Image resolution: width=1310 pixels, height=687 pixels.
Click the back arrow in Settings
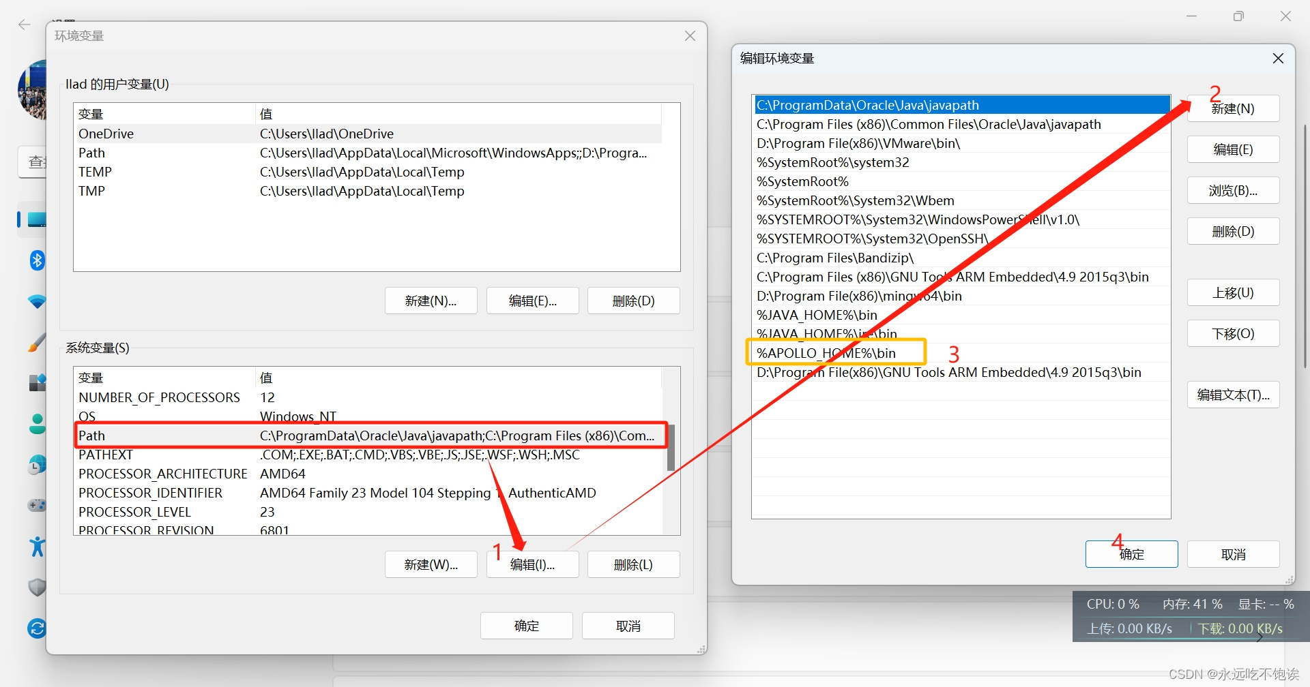(x=25, y=25)
